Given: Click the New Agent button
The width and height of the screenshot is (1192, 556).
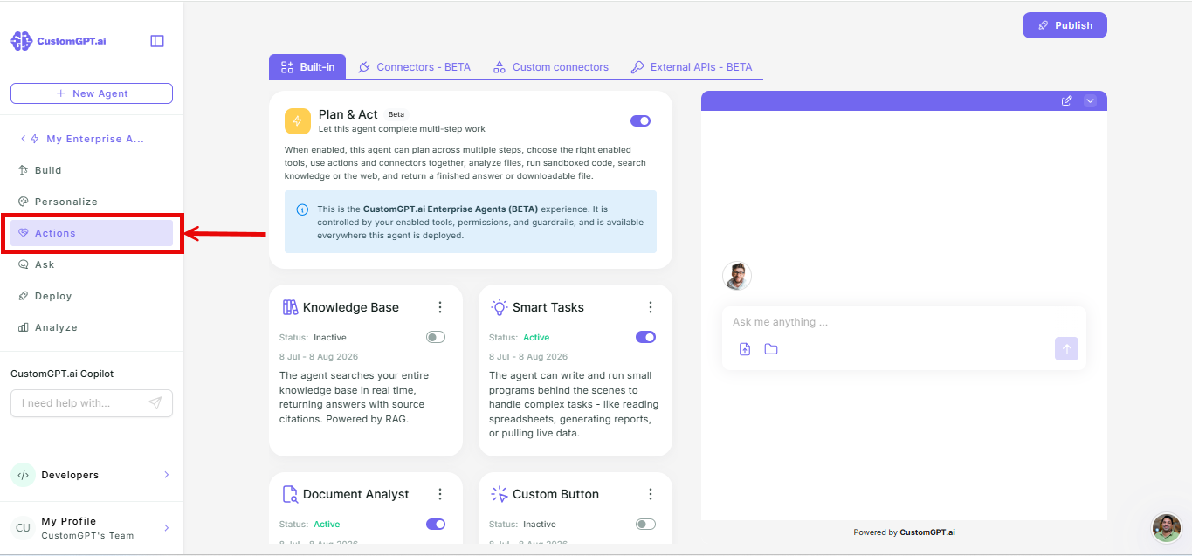Looking at the screenshot, I should pos(92,93).
